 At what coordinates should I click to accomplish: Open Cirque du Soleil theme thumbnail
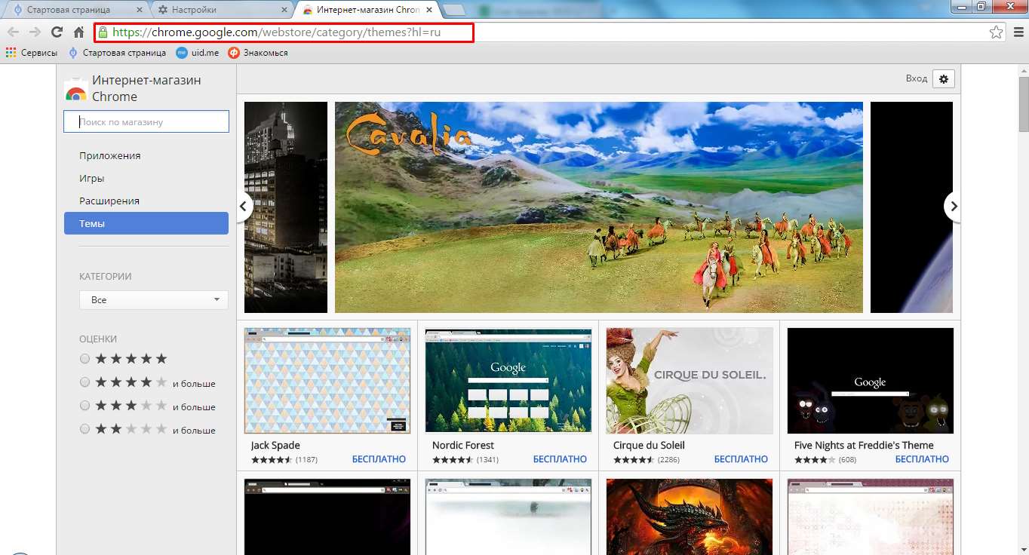point(689,381)
